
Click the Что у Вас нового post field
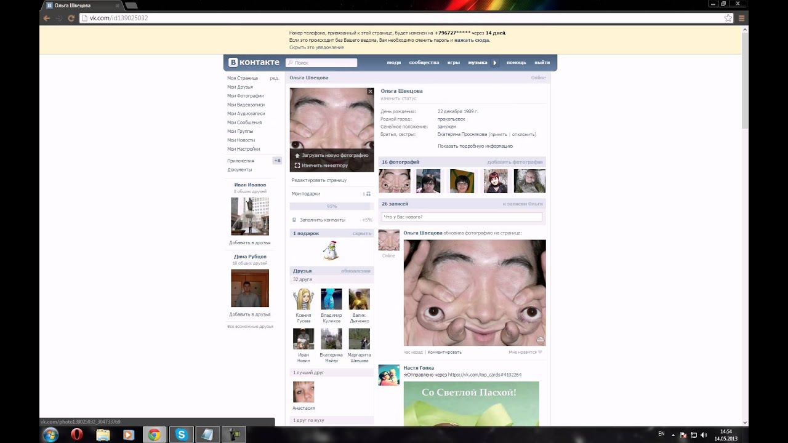[462, 217]
